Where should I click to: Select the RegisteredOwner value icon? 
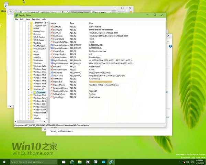point(51,91)
